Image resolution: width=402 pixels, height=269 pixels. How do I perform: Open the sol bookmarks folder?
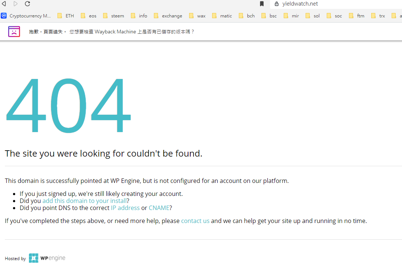313,16
